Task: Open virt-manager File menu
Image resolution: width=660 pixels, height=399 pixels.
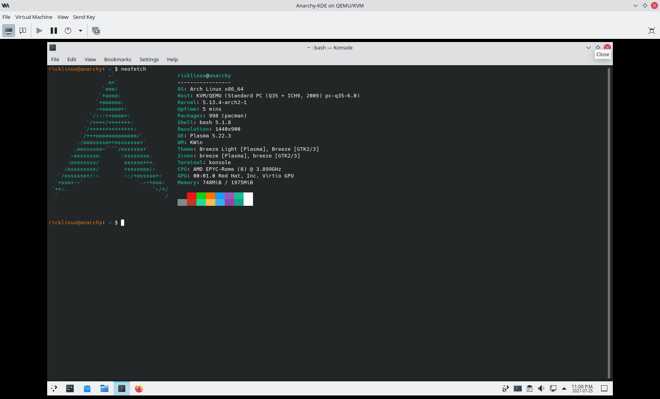Action: (x=6, y=17)
